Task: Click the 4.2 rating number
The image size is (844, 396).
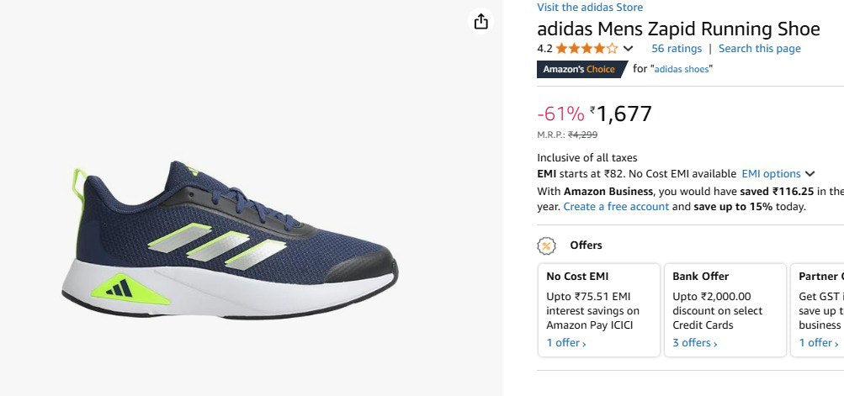Action: [x=544, y=49]
